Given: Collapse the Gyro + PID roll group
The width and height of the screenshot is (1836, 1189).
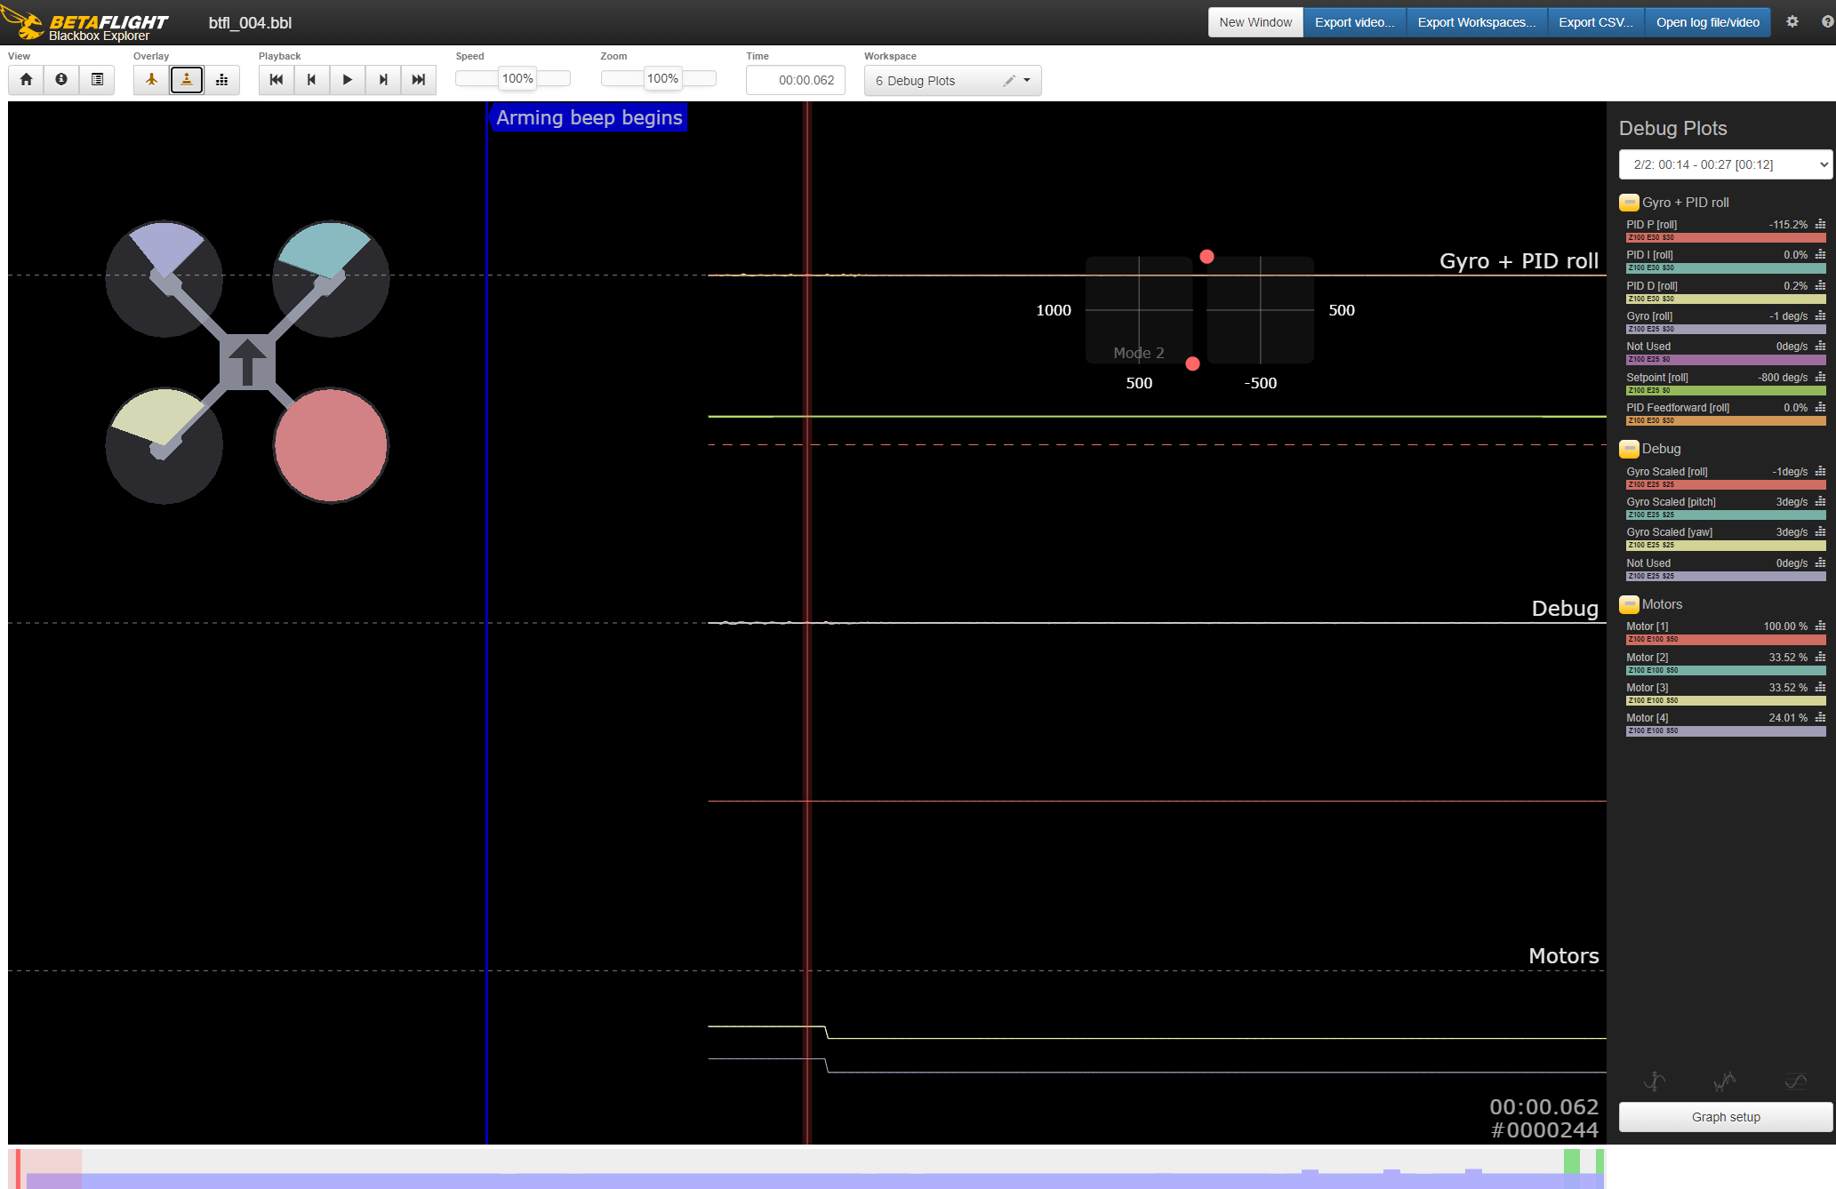Looking at the screenshot, I should click(x=1629, y=203).
